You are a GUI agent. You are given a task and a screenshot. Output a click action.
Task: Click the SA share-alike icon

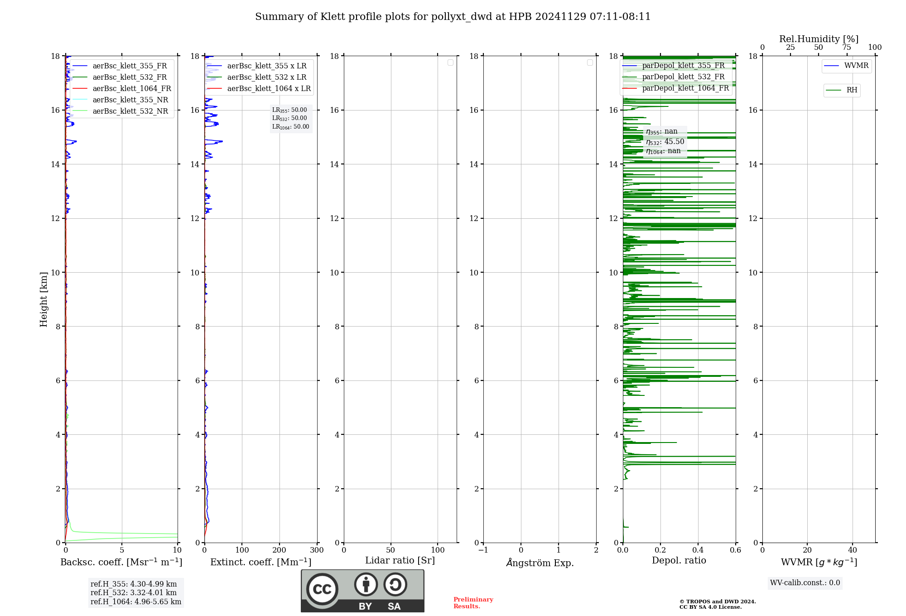coord(395,584)
